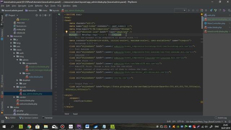Expand the lang folder arrow

point(11,43)
